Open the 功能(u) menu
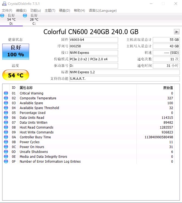Viewport: 182px width, 203px height. point(35,11)
